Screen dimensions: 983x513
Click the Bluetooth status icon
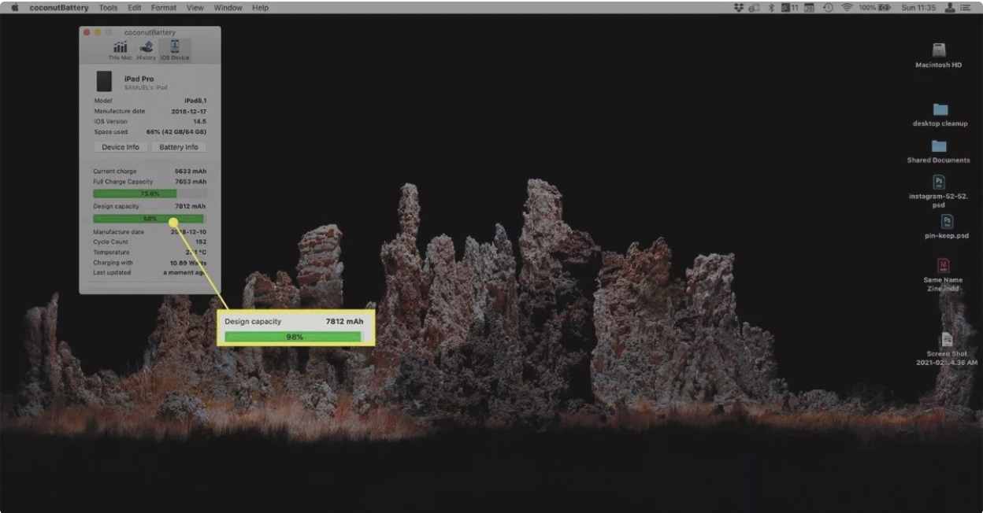coord(771,8)
